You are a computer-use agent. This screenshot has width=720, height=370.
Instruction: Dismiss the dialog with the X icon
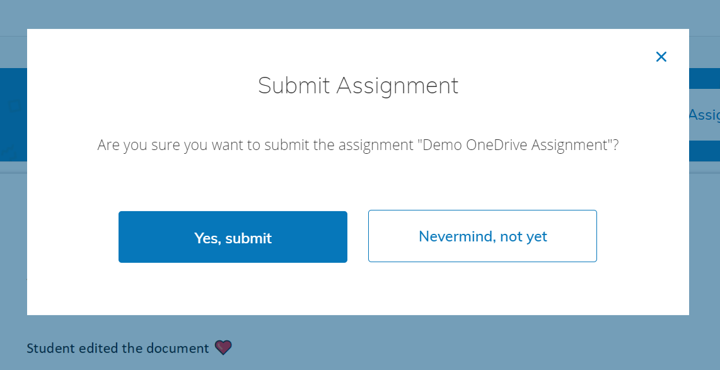(661, 57)
